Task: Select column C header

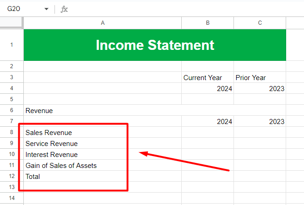Action: point(260,23)
